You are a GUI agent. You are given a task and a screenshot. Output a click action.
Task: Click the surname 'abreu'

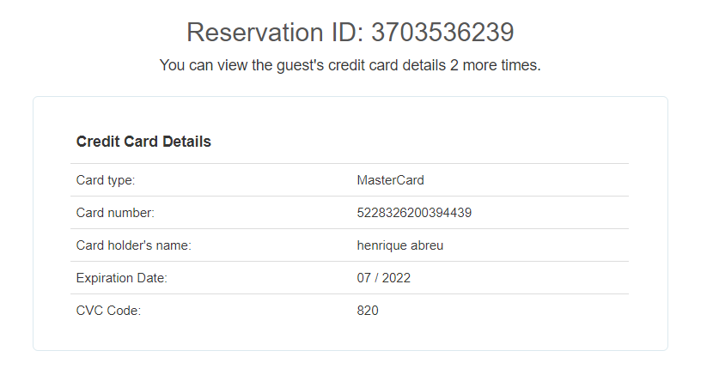point(427,245)
